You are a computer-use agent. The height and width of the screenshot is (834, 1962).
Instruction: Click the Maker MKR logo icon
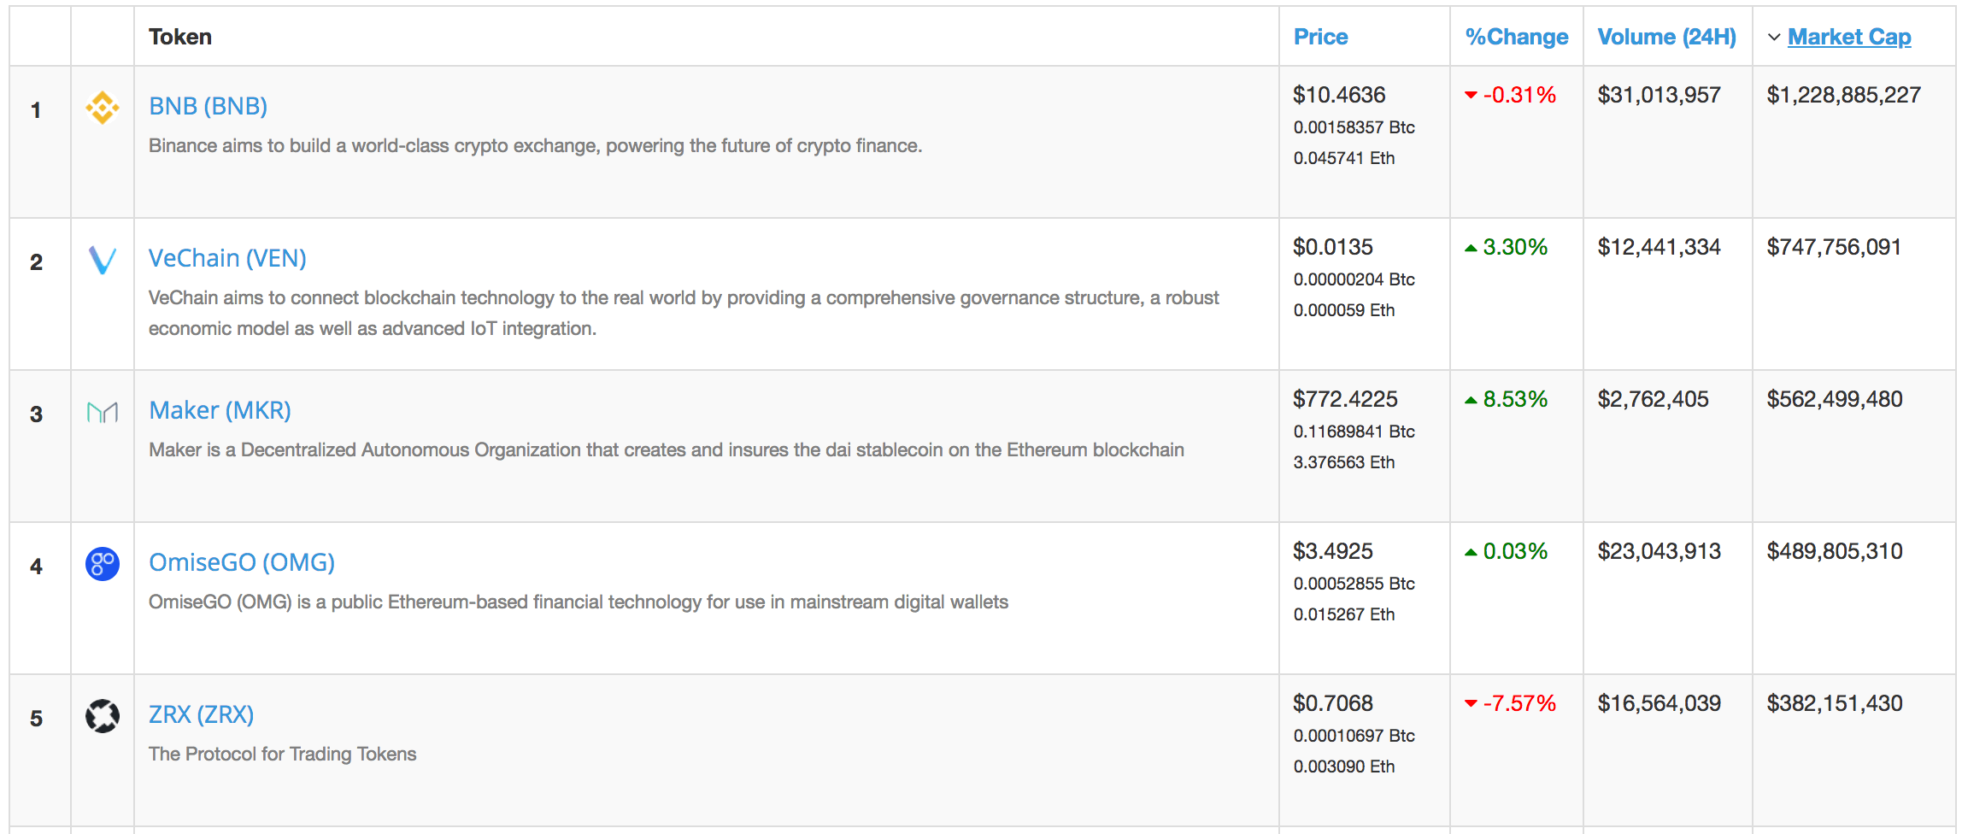(x=102, y=414)
